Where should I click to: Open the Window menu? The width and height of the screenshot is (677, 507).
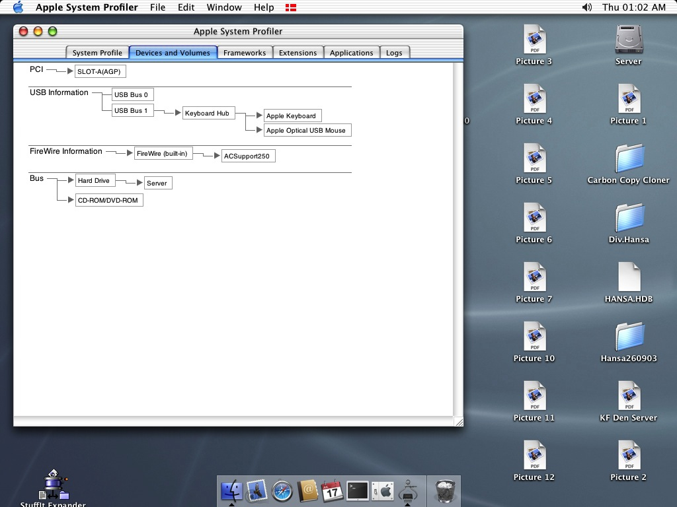pos(224,7)
